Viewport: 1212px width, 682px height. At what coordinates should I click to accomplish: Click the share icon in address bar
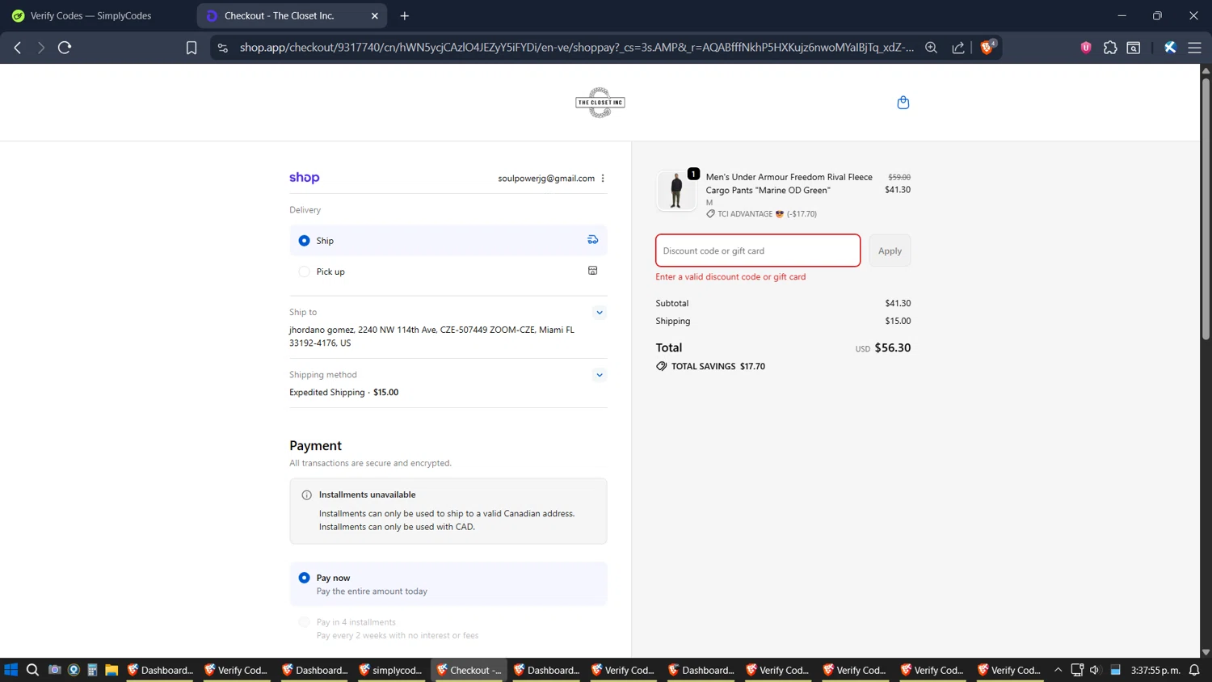(x=958, y=48)
